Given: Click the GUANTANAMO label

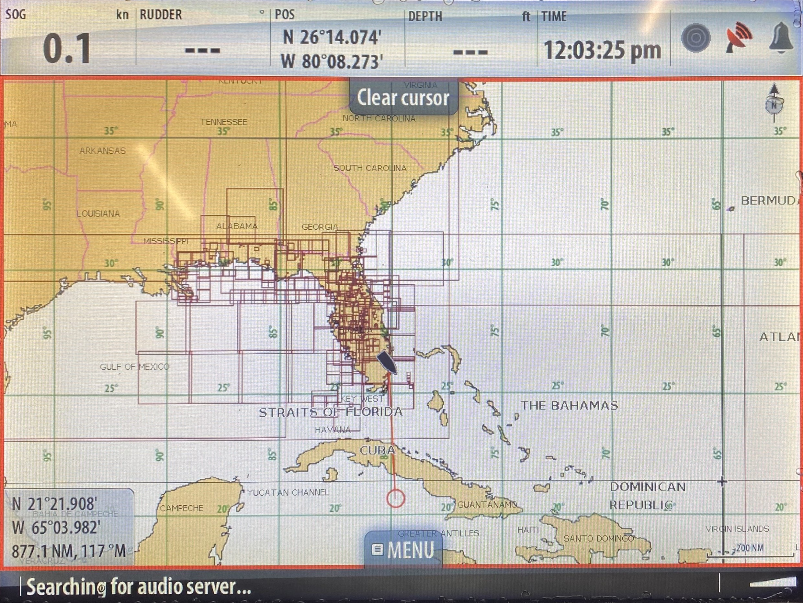Looking at the screenshot, I should (x=487, y=504).
